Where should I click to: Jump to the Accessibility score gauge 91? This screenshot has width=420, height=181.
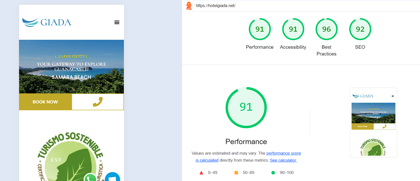pos(293,29)
